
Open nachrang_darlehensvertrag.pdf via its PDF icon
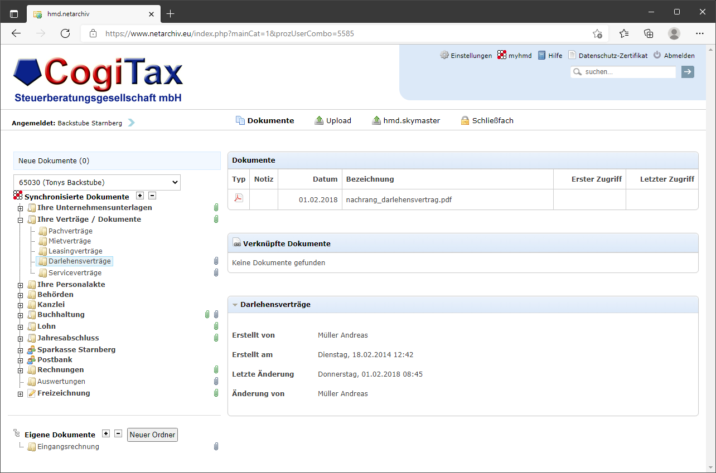point(238,199)
